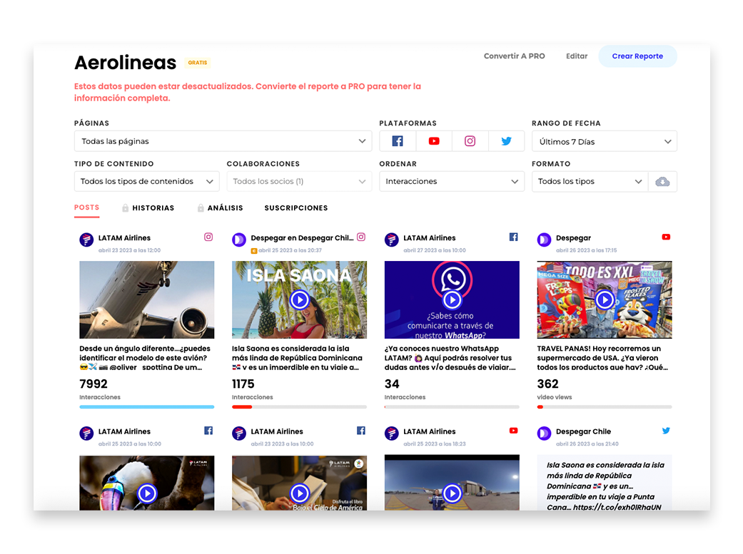Switch to the Suscripciones tab

(x=296, y=208)
